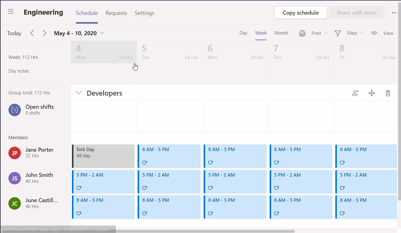Open the hamburger navigation menu
Image resolution: width=401 pixels, height=233 pixels.
click(11, 12)
